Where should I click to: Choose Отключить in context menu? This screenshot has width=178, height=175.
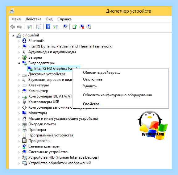tap(93, 79)
